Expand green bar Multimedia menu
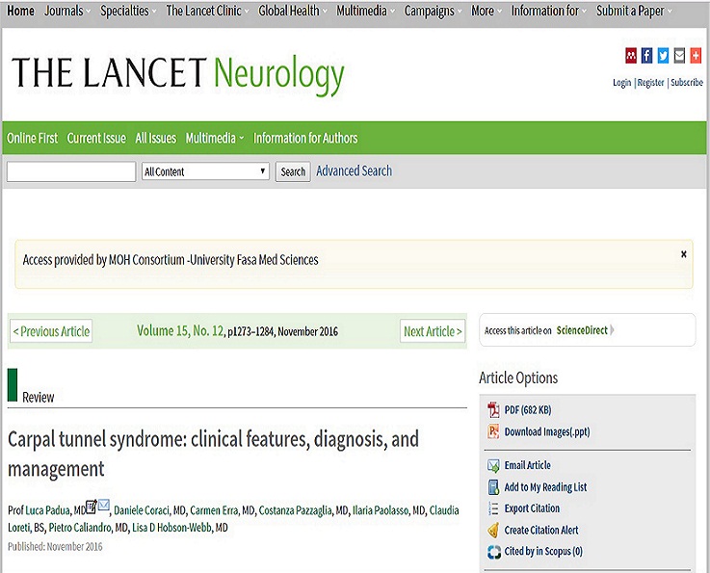710x573 pixels. pos(215,138)
